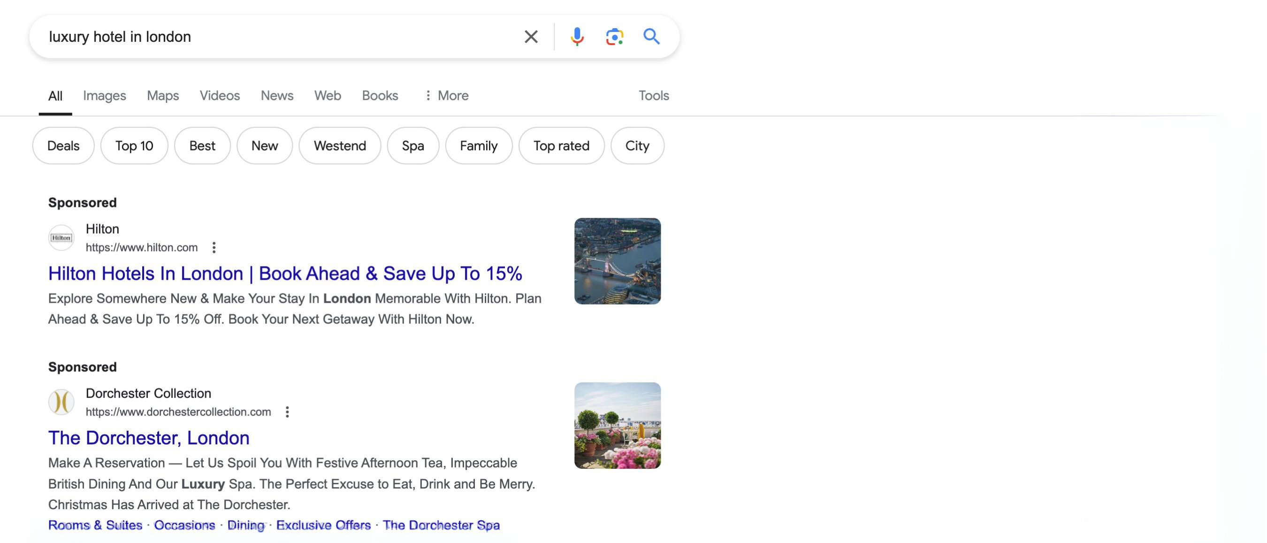1267x543 pixels.
Task: Start voice search with microphone icon
Action: [577, 37]
